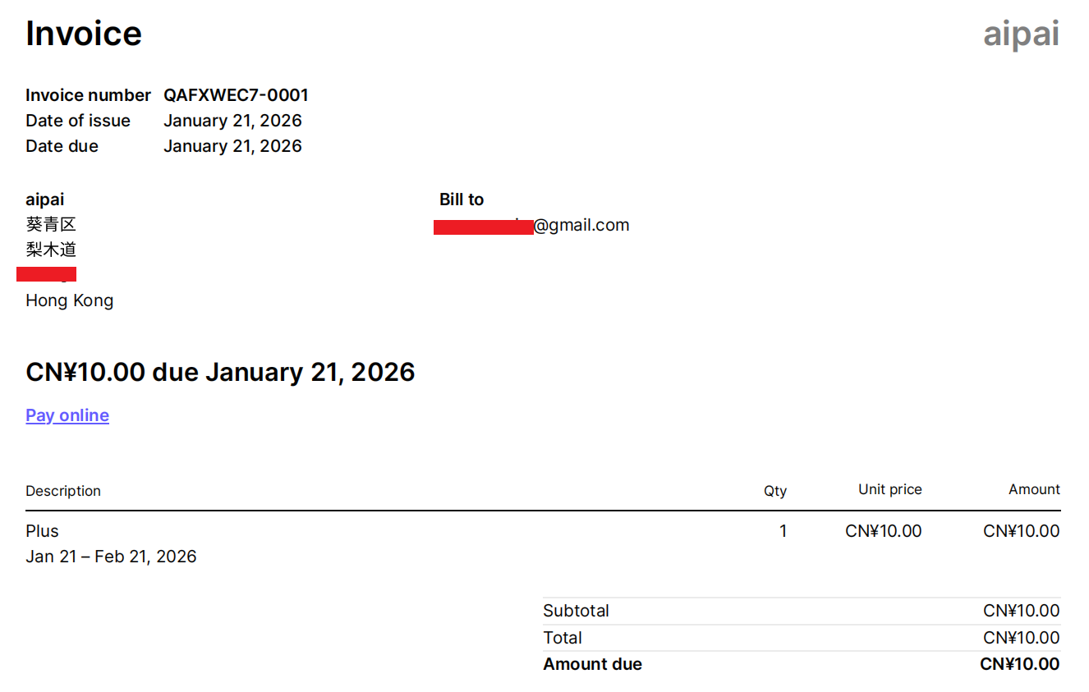The height and width of the screenshot is (692, 1089).
Task: Click the bold Amount due label
Action: [592, 664]
